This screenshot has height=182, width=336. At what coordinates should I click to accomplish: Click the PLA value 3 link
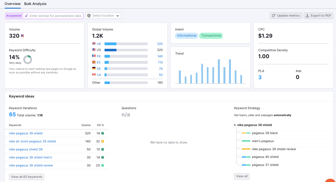point(260,77)
